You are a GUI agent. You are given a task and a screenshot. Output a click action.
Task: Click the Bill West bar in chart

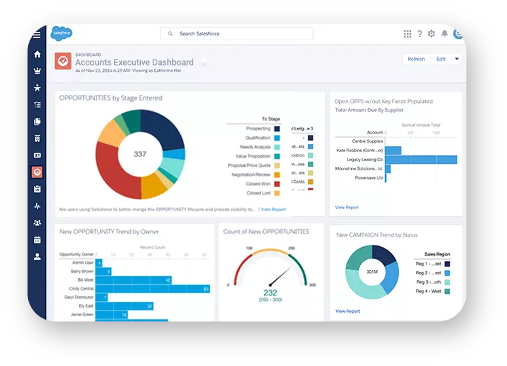click(134, 280)
